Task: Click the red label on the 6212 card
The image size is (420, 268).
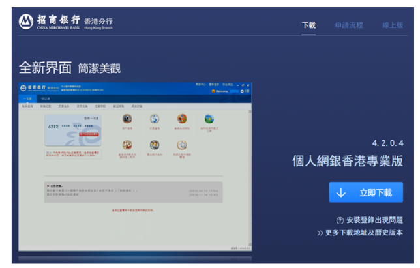Action: point(89,134)
